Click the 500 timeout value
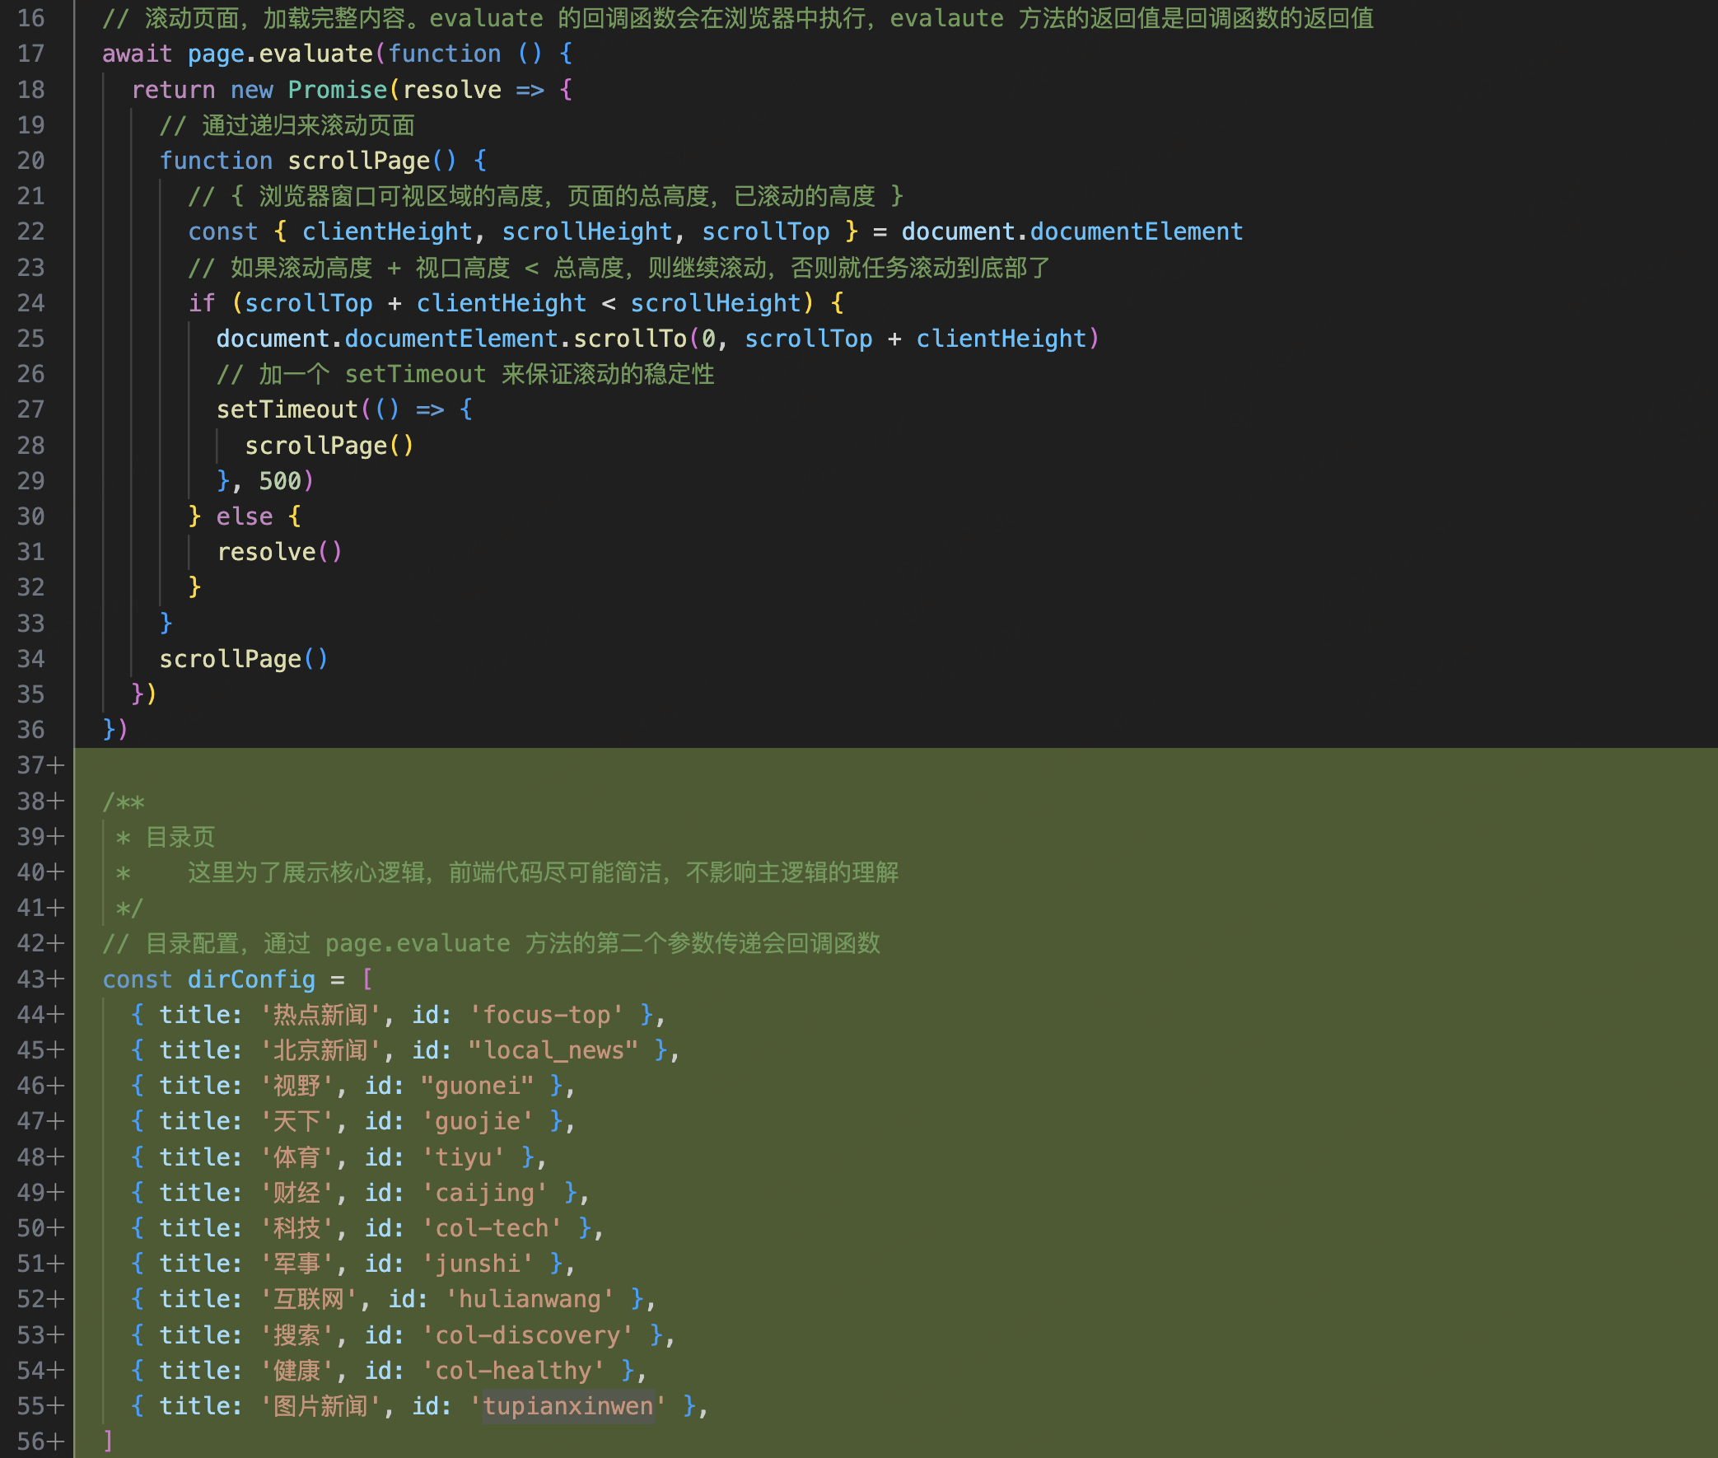The height and width of the screenshot is (1458, 1718). point(280,481)
